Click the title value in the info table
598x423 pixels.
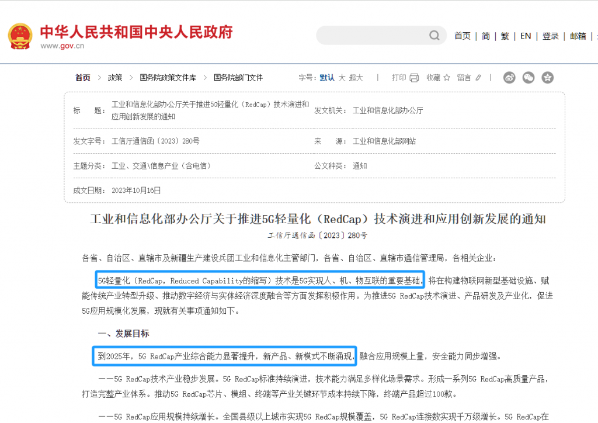coord(210,110)
